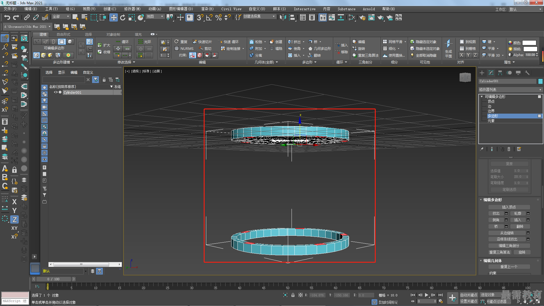Image resolution: width=544 pixels, height=306 pixels.
Task: Go to start frame button
Action: click(x=413, y=295)
